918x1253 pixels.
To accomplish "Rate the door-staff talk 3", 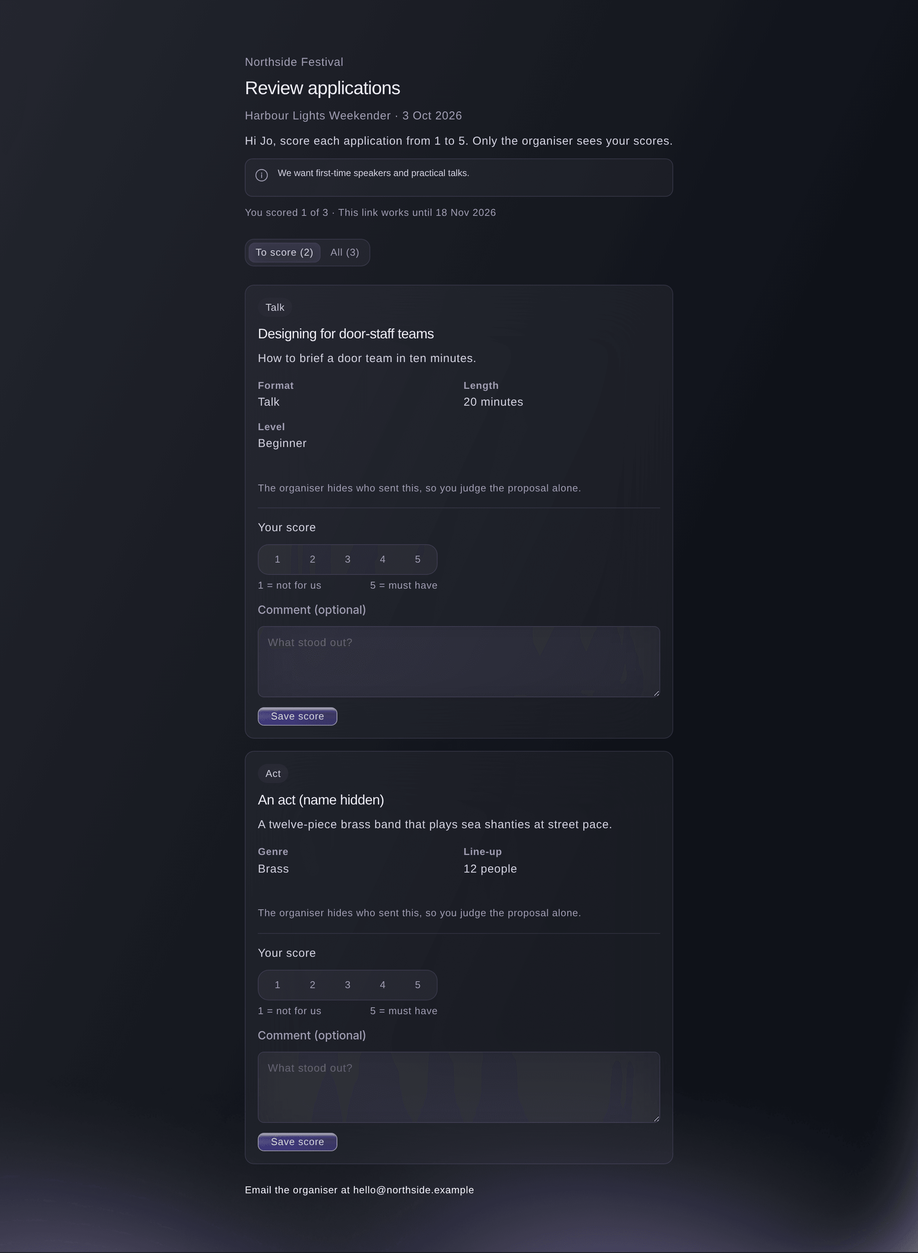I will [347, 559].
